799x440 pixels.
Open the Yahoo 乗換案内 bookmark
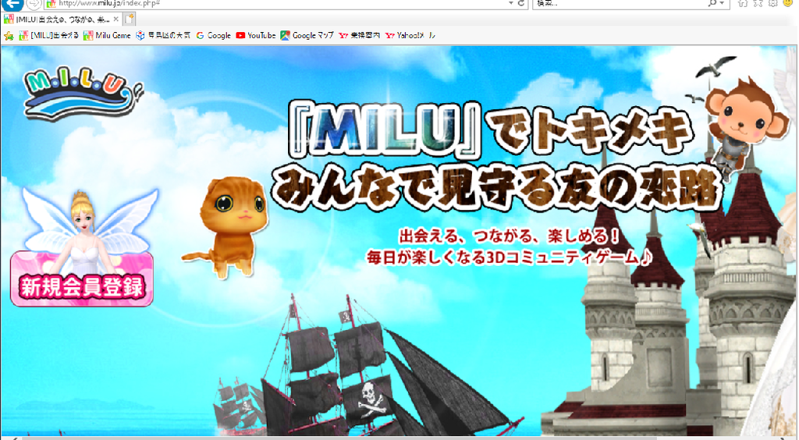(360, 35)
